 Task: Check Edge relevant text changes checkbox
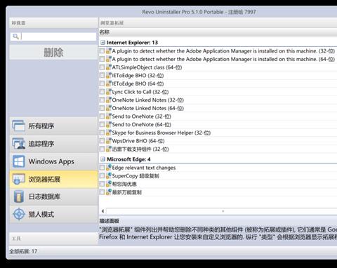[102, 168]
